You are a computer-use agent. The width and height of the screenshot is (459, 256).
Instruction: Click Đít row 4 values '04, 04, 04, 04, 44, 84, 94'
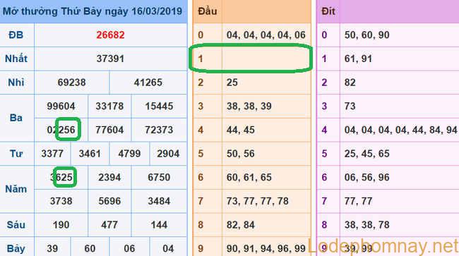tap(401, 130)
